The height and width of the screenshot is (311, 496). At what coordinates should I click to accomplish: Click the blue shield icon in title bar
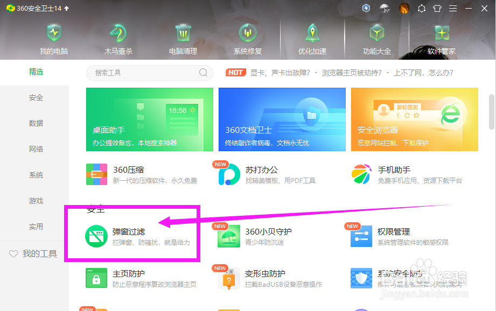[366, 8]
